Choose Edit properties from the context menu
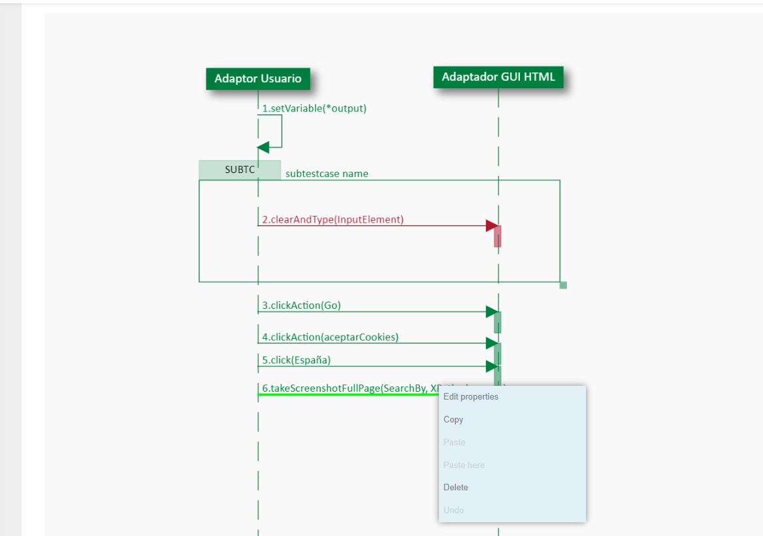This screenshot has height=536, width=763. click(471, 397)
